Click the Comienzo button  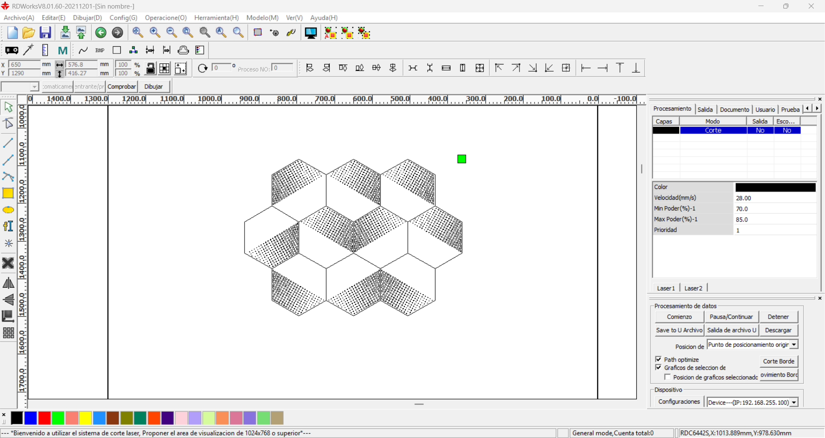pyautogui.click(x=679, y=317)
